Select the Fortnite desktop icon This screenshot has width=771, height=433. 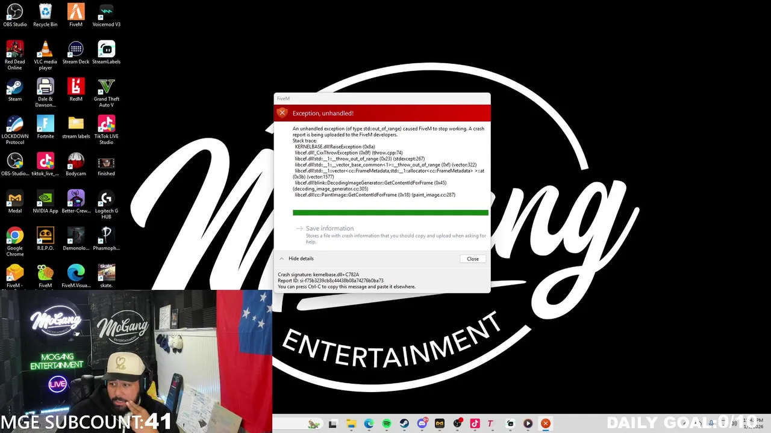45,127
